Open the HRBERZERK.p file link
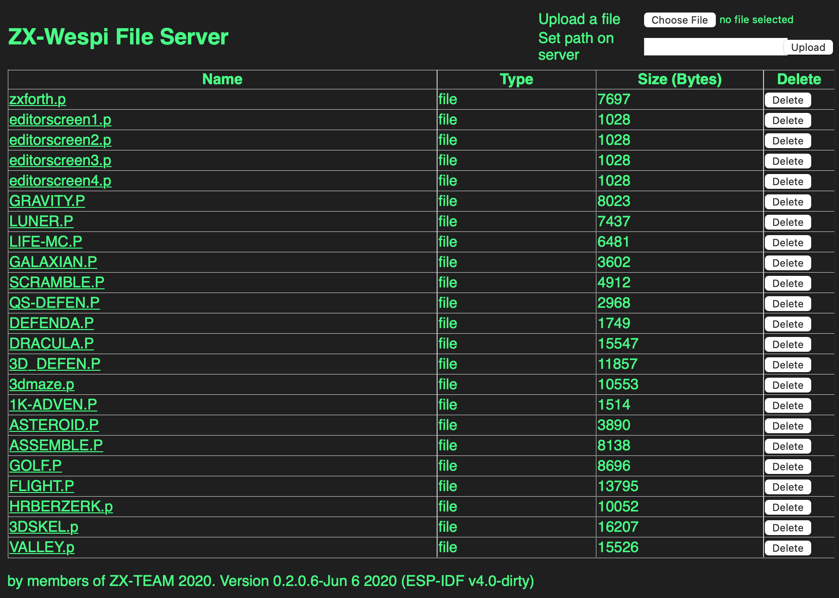Viewport: 839px width, 598px height. tap(61, 507)
